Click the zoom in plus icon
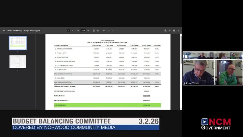 click(88, 30)
